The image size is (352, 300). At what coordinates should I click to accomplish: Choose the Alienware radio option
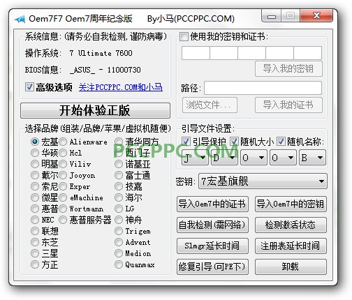pyautogui.click(x=63, y=142)
